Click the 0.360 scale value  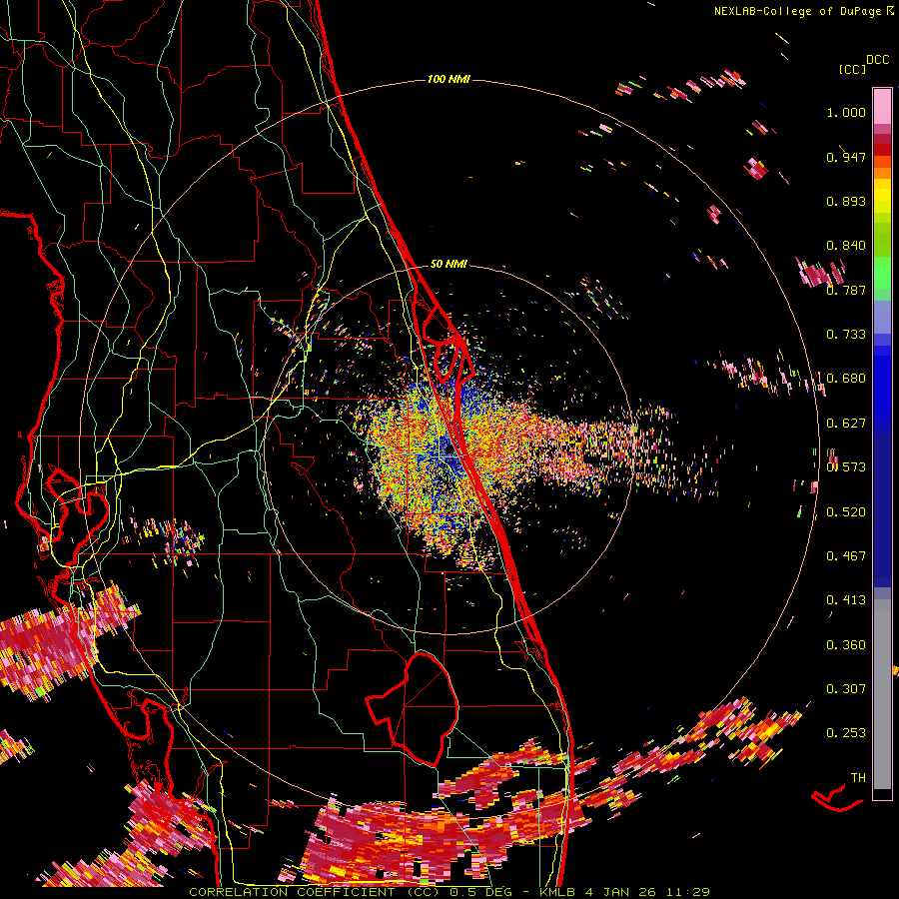pyautogui.click(x=846, y=645)
